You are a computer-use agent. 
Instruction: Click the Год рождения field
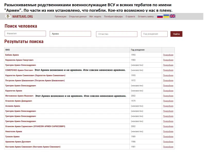(154, 34)
